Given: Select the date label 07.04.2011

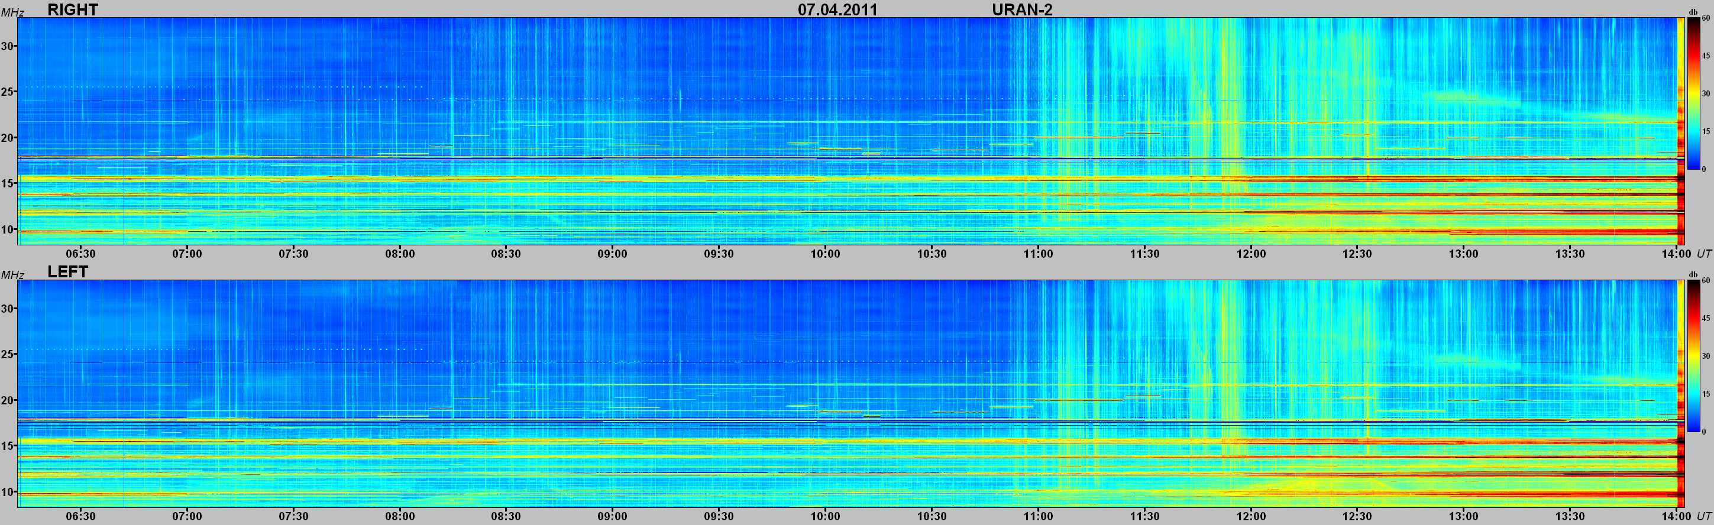Looking at the screenshot, I should 837,9.
